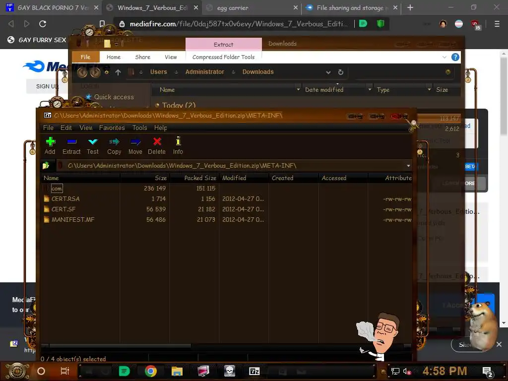Run Test on archive in 7-Zip
This screenshot has height=381, width=508.
(93, 145)
